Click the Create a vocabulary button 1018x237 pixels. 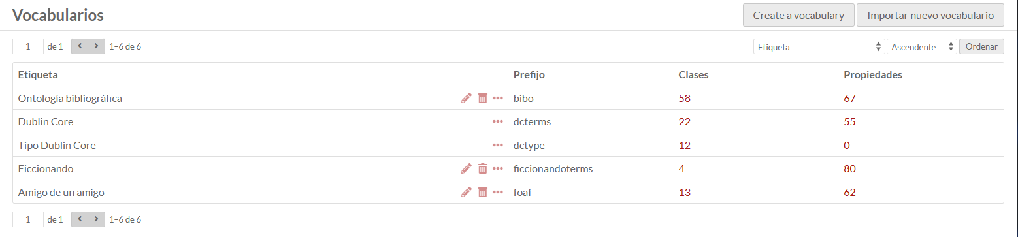(x=798, y=15)
